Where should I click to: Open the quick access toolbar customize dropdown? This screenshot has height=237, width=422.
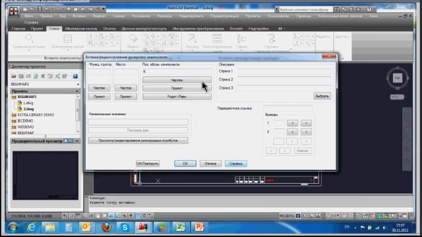pyautogui.click(x=104, y=9)
